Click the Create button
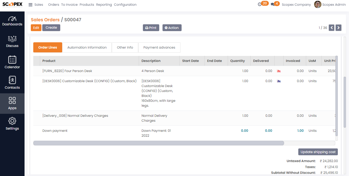The height and width of the screenshot is (176, 349). pyautogui.click(x=51, y=28)
